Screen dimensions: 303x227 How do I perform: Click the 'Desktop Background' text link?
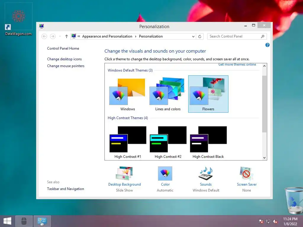pos(125,184)
